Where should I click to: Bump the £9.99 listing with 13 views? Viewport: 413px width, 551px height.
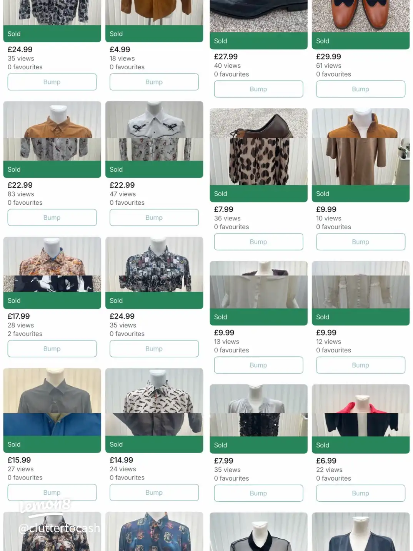click(258, 365)
